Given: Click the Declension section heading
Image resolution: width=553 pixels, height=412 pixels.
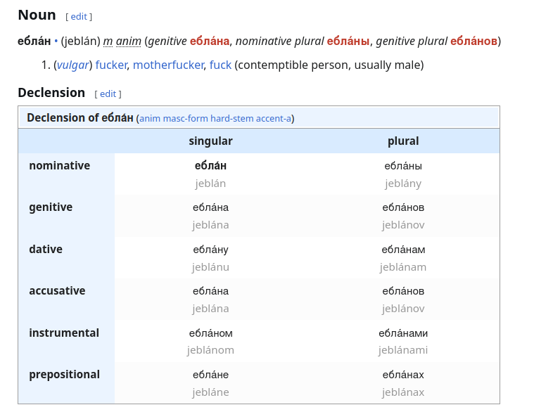Looking at the screenshot, I should click(x=51, y=93).
